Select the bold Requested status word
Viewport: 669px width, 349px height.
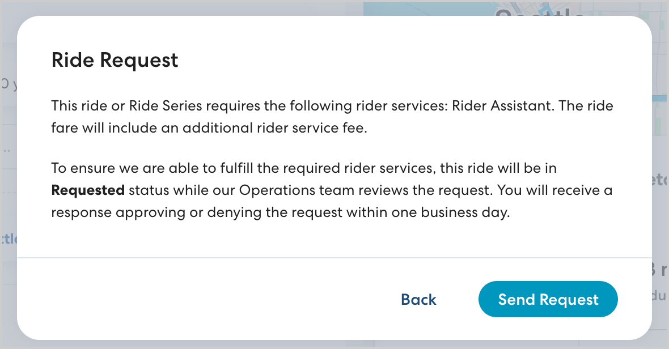[x=88, y=190]
